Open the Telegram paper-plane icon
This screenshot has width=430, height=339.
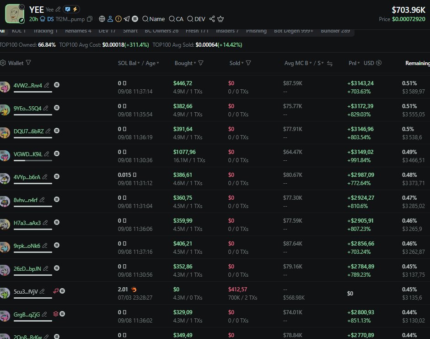127,19
